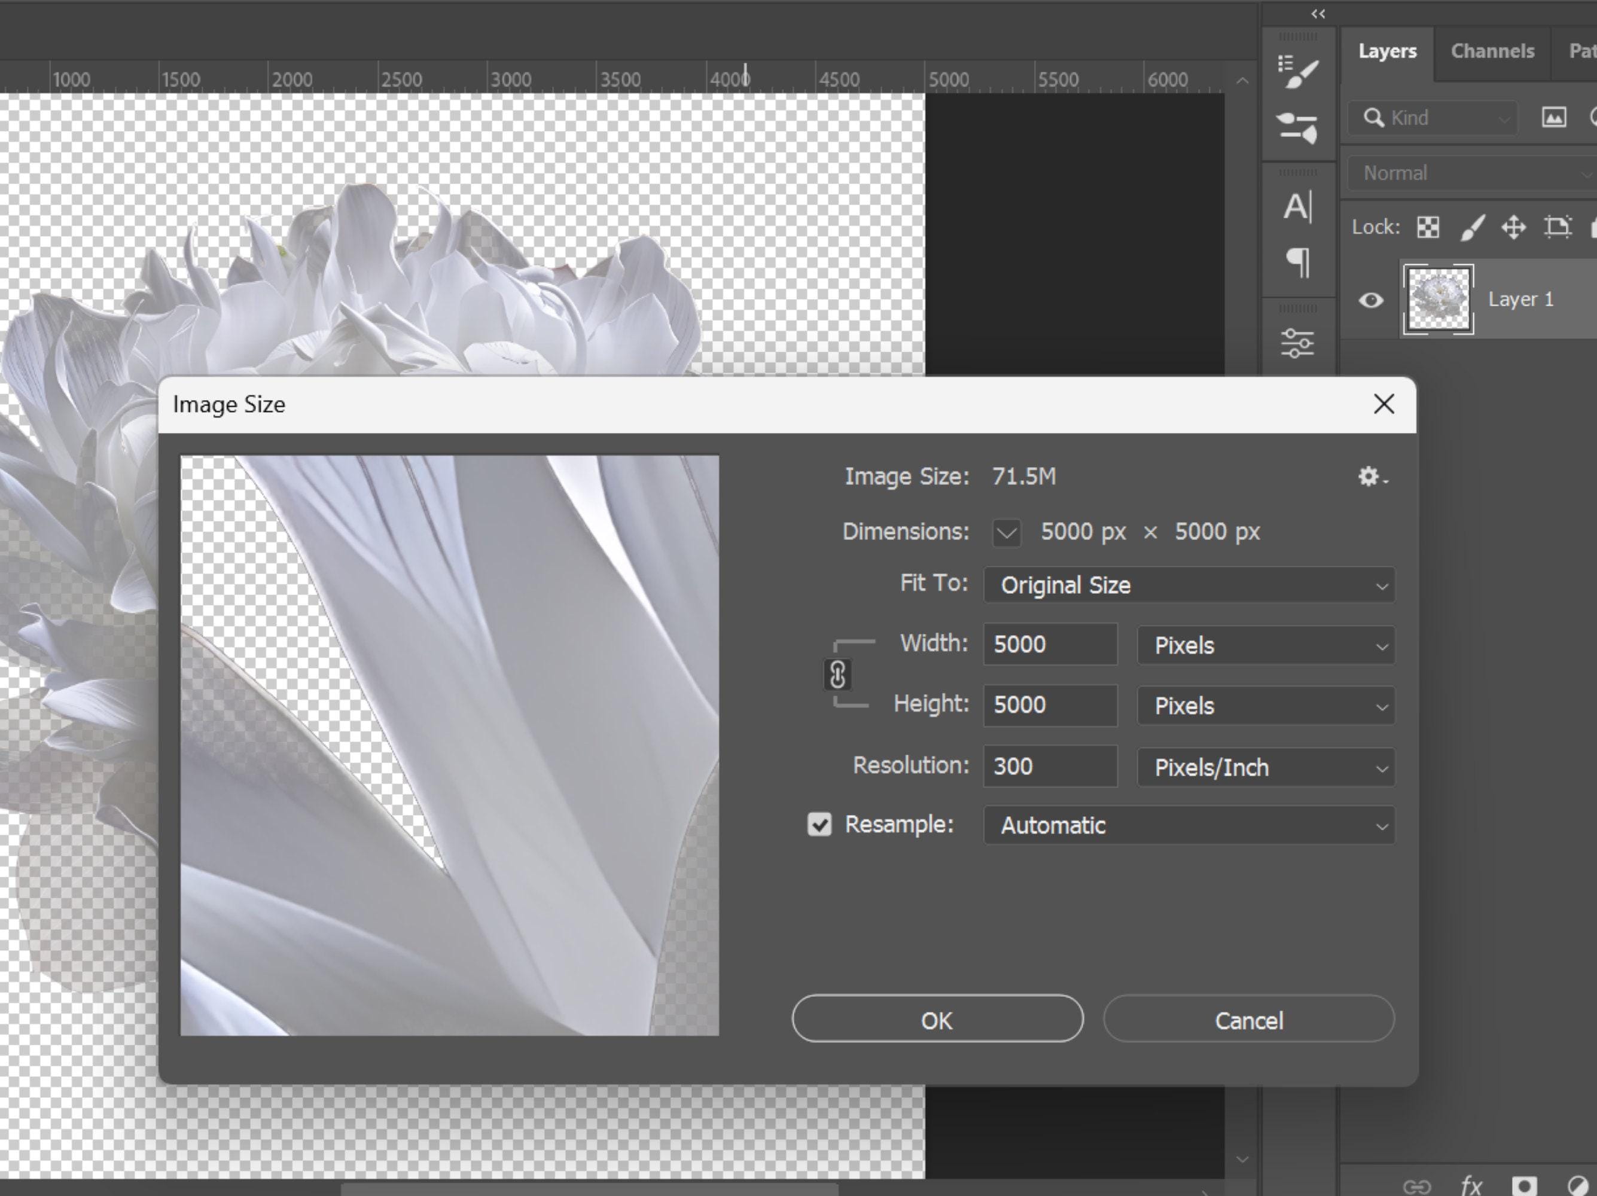1597x1196 pixels.
Task: Click the Layer 1 thumbnail
Action: coord(1438,300)
